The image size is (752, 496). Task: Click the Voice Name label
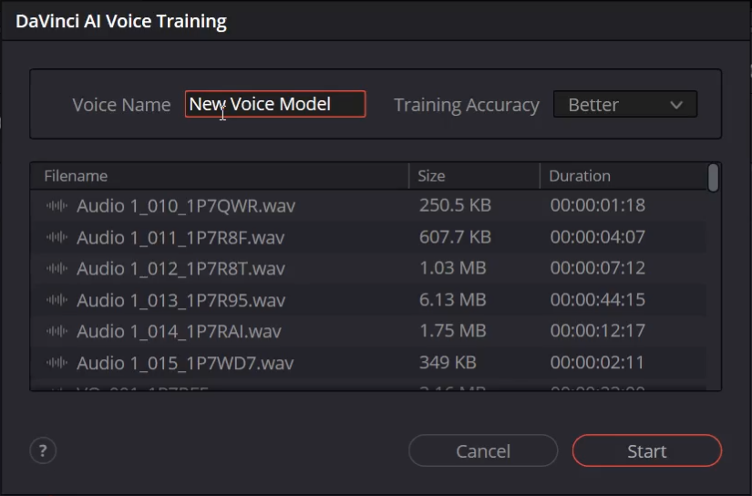[121, 105]
